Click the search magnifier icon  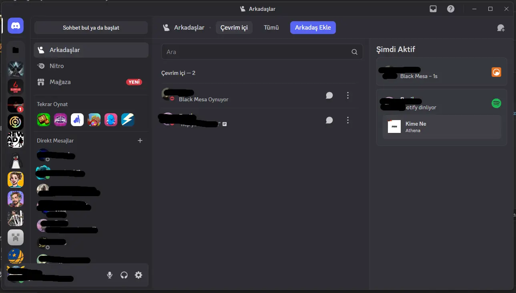(x=354, y=52)
